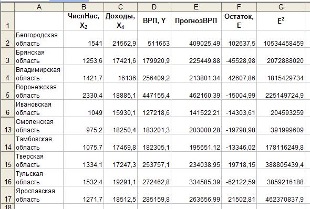This screenshot has height=209, width=310.
Task: Click cell with value 462370837,9
Action: pos(281,195)
